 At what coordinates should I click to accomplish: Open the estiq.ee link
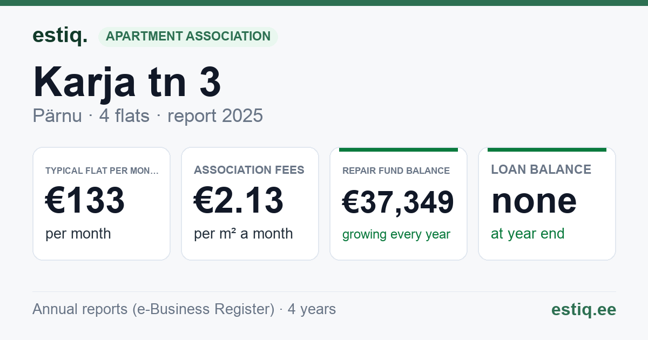[x=584, y=309]
